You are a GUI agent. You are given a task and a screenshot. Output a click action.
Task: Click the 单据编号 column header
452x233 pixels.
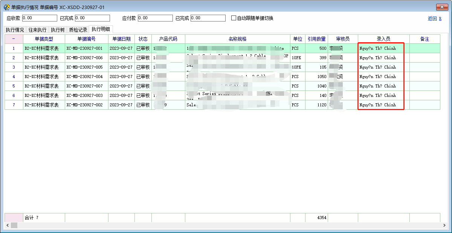[x=86, y=39]
